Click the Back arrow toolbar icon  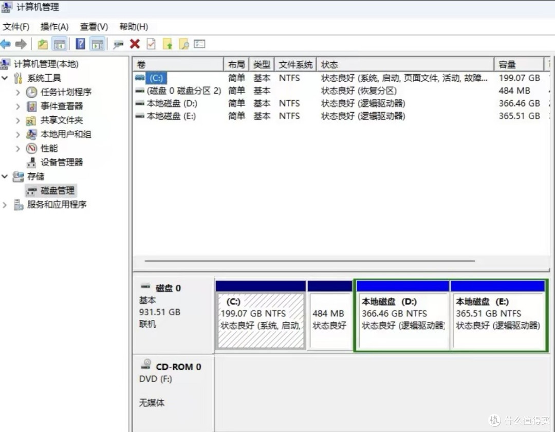pos(6,44)
